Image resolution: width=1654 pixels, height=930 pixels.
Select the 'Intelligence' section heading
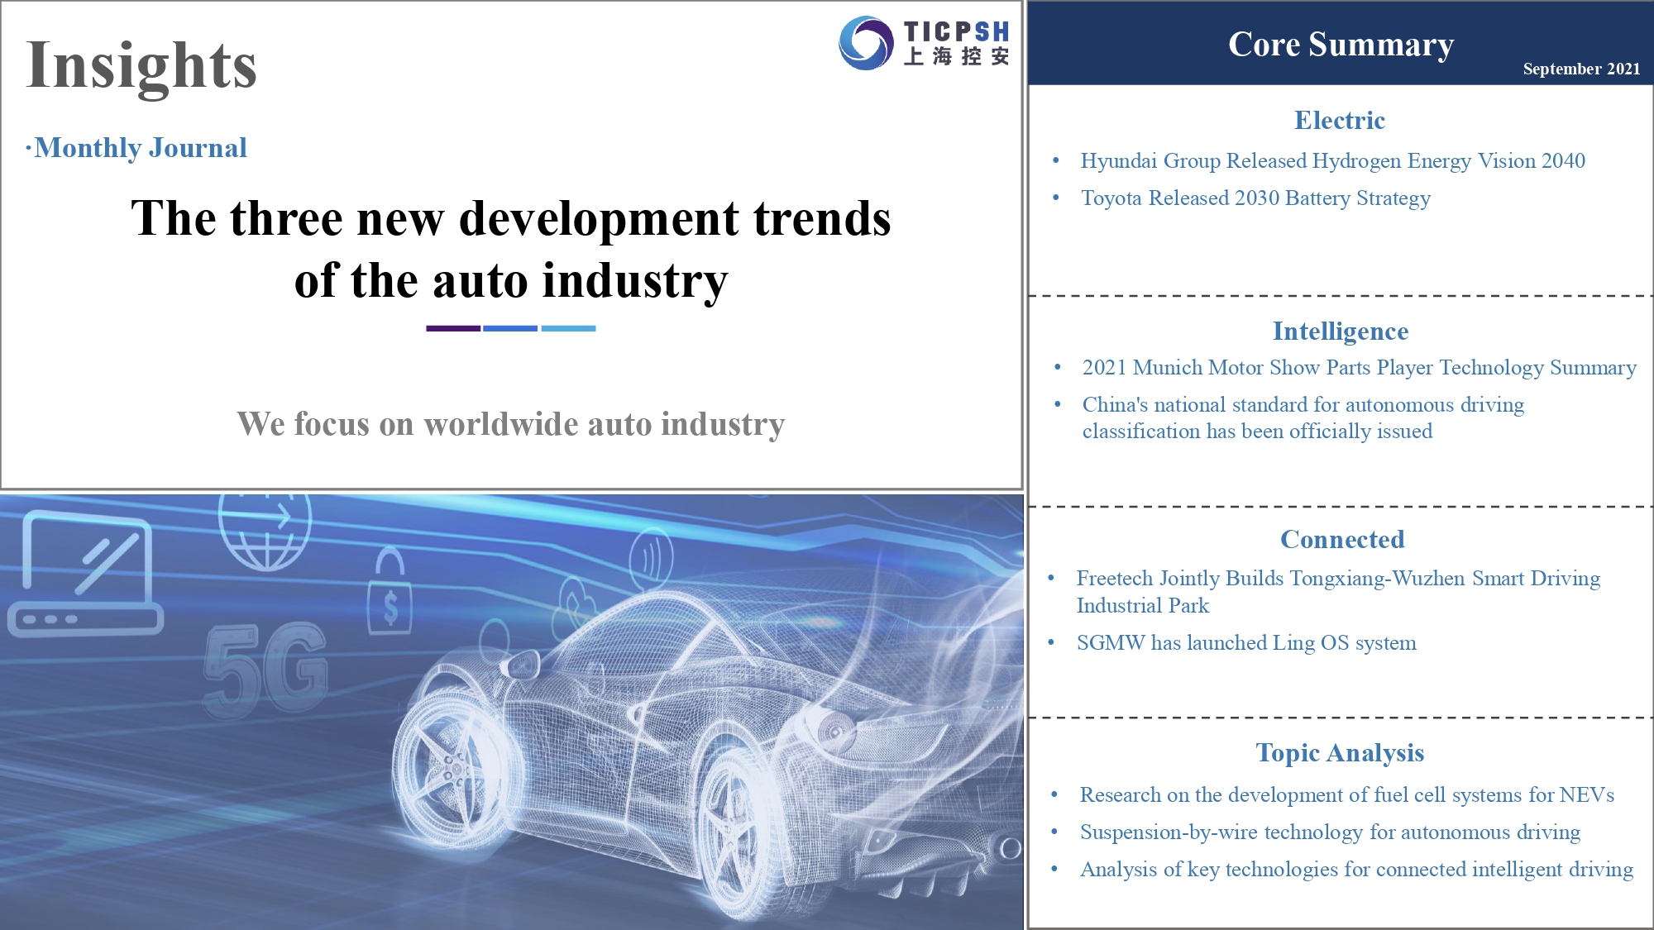pos(1341,331)
